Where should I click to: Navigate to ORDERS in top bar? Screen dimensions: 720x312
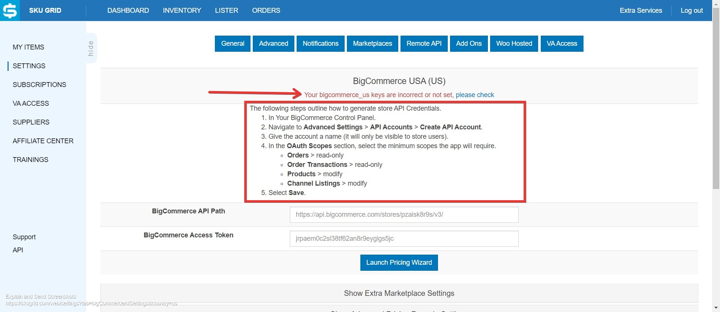266,10
